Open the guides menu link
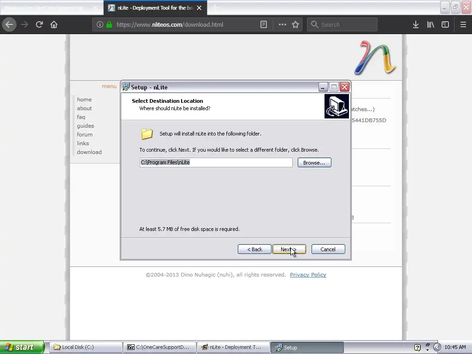This screenshot has height=354, width=472. point(85,126)
